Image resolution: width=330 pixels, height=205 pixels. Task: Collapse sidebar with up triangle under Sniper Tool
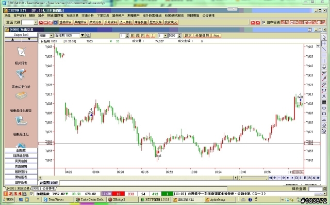(x=12, y=40)
